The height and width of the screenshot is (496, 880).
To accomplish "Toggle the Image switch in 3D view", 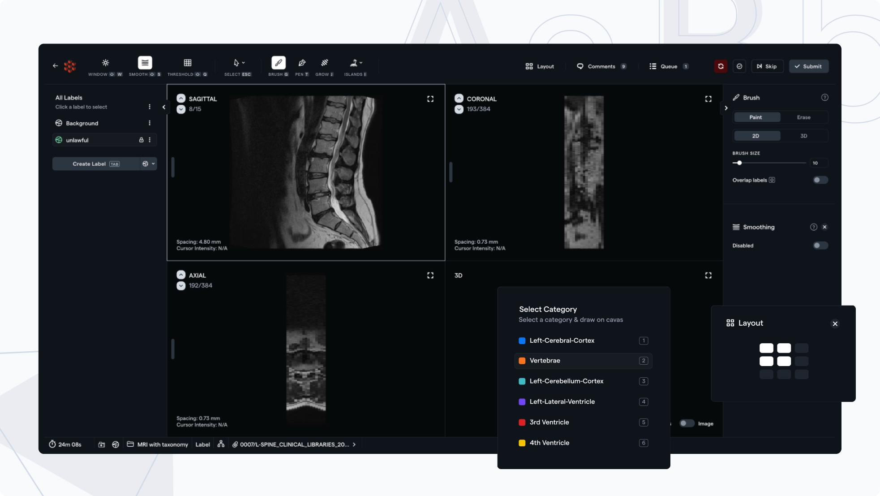I will point(686,423).
